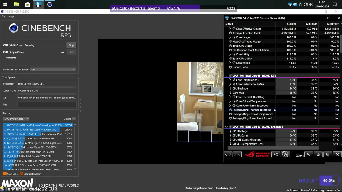Viewport: 342px width, 192px height.
Task: Click the Single Core Start button
Action: pyautogui.click(x=71, y=52)
